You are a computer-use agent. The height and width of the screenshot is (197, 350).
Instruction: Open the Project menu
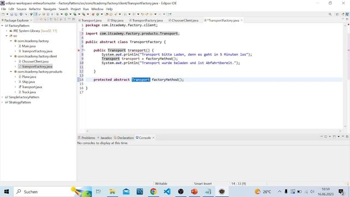click(75, 9)
